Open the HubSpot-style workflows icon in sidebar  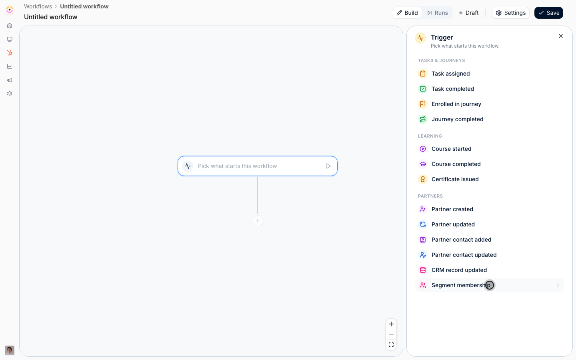pyautogui.click(x=10, y=53)
